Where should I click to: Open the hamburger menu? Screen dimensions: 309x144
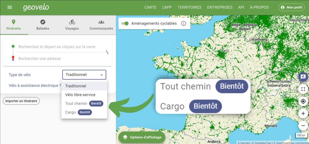click(10, 7)
